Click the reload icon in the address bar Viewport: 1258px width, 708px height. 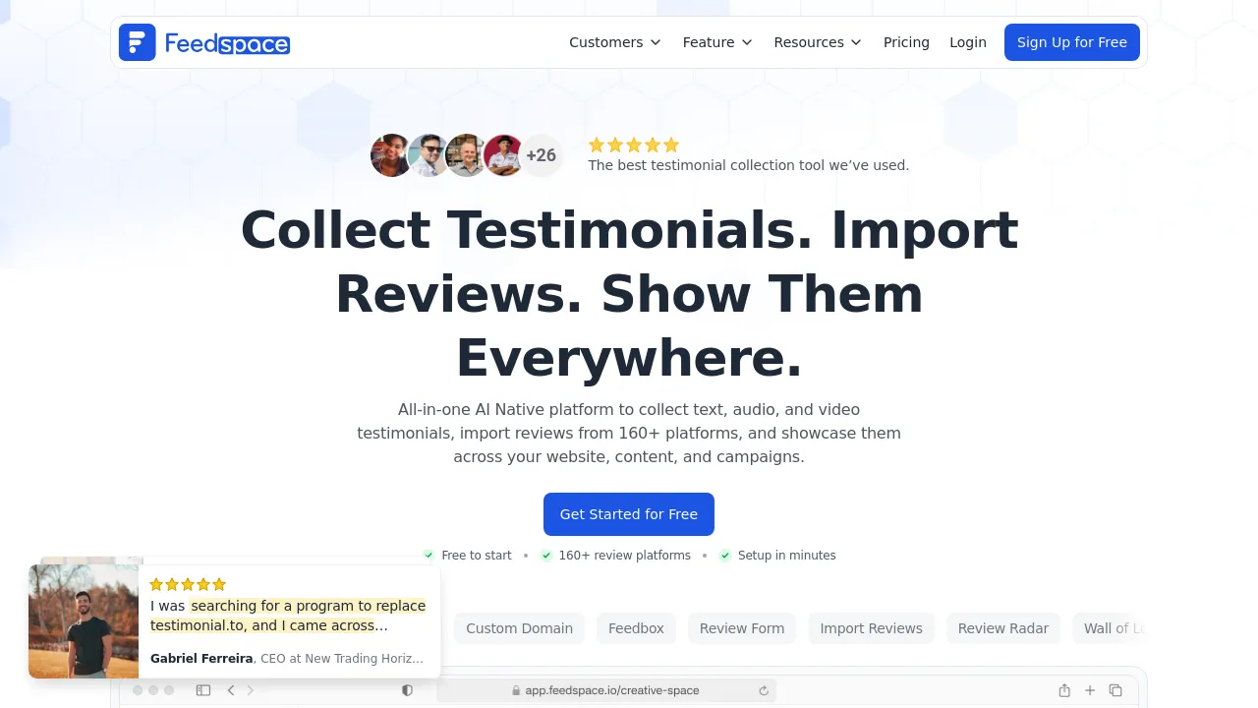click(x=764, y=690)
